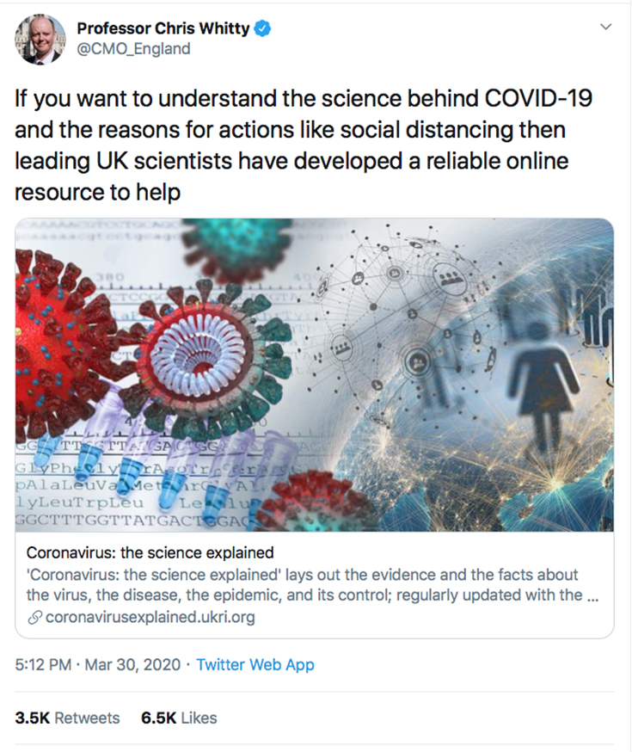Click the chain link icon beside the URL
Image resolution: width=632 pixels, height=752 pixels.
34,617
